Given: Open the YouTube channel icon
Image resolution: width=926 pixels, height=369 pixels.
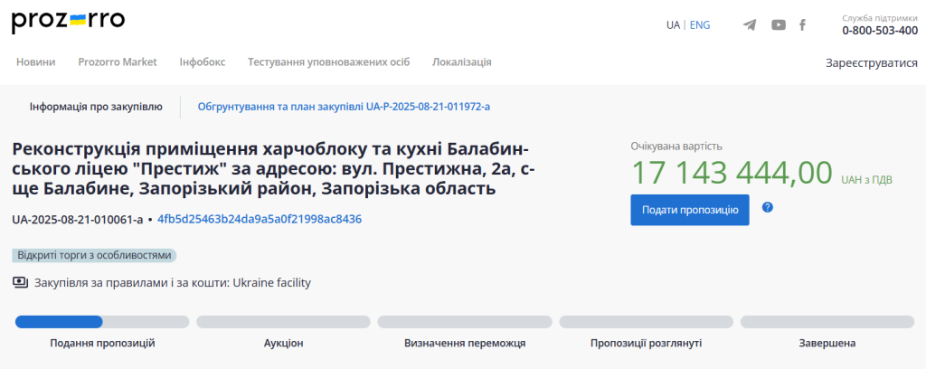Looking at the screenshot, I should pyautogui.click(x=779, y=24).
